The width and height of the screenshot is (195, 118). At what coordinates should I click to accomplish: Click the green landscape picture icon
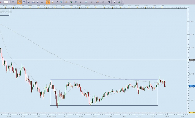tap(71, 2)
